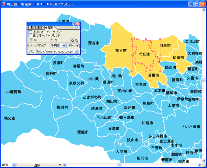Click the vertical scrollbar up arrow
207x168 pixels.
[x=204, y=10]
